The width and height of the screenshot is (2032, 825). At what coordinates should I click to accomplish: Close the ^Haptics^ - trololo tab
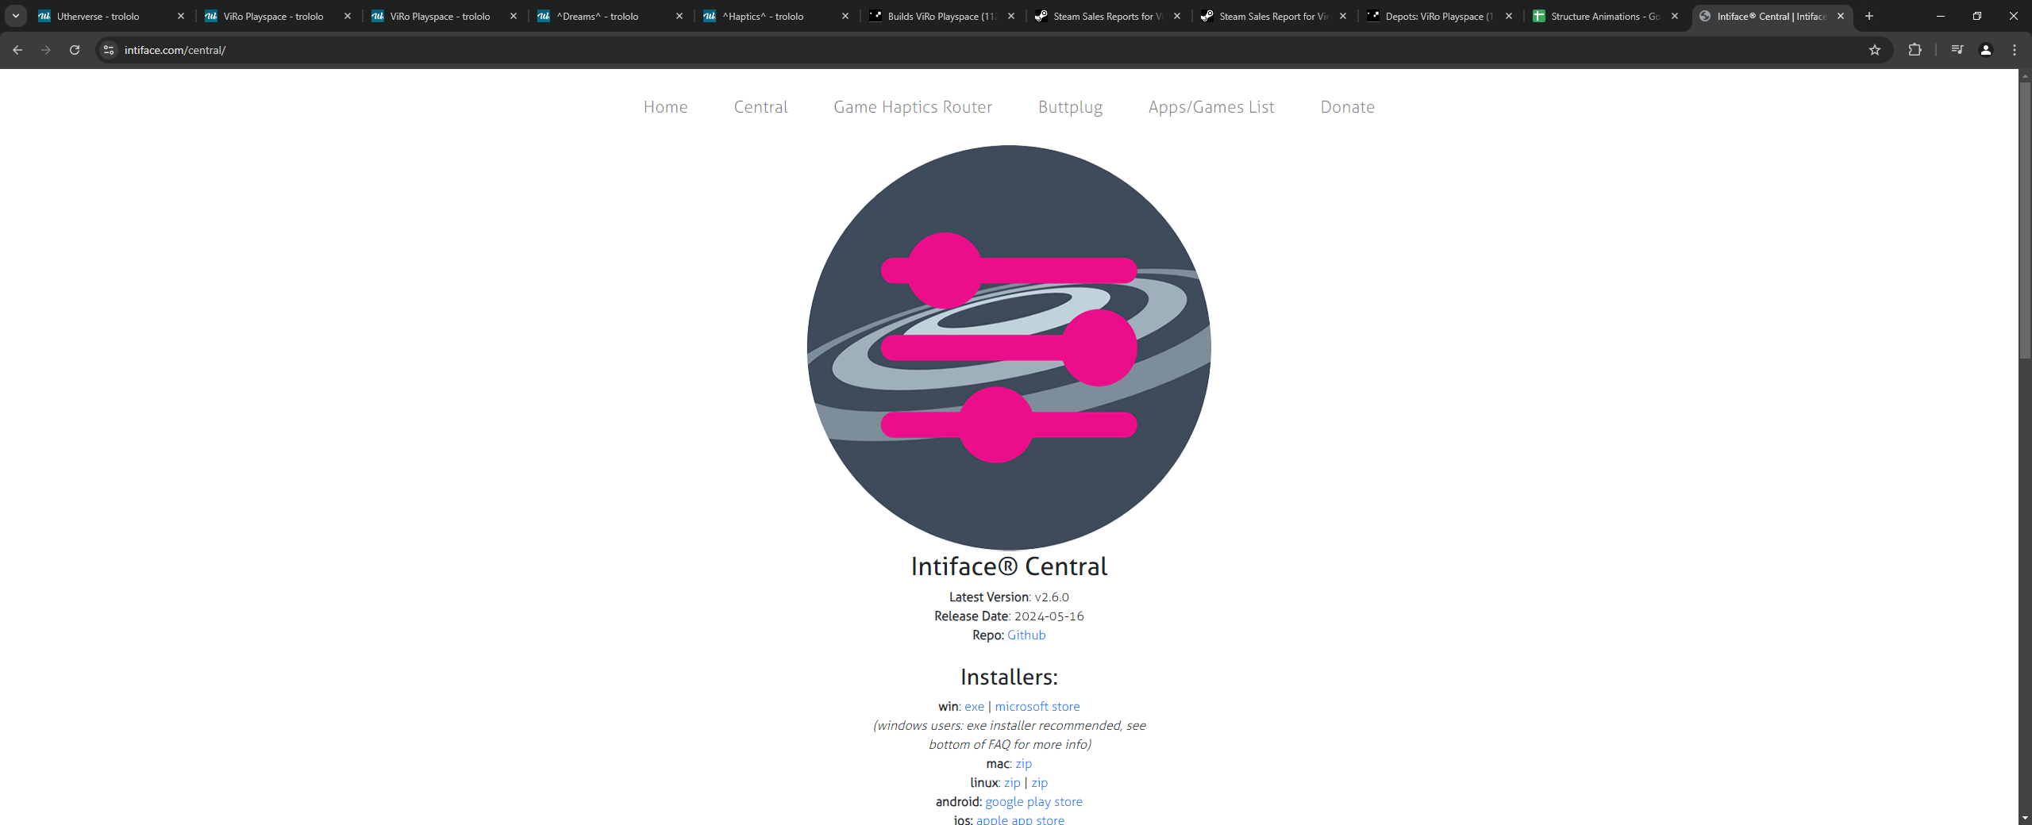[845, 16]
